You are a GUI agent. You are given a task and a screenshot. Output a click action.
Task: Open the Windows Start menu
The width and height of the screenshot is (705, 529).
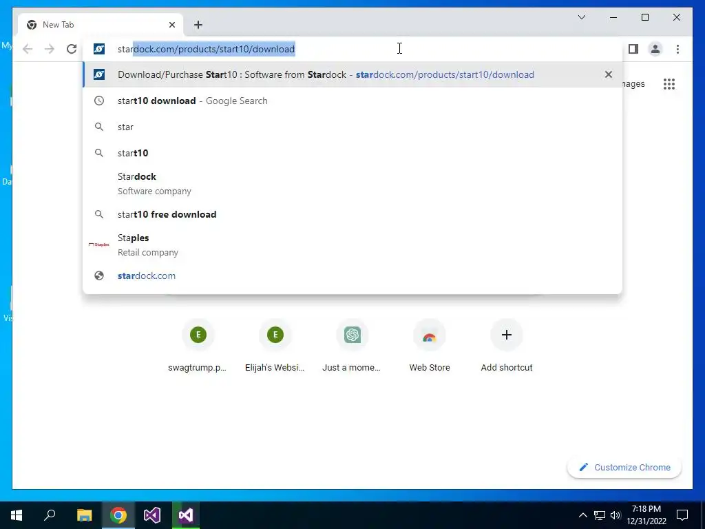pyautogui.click(x=17, y=515)
